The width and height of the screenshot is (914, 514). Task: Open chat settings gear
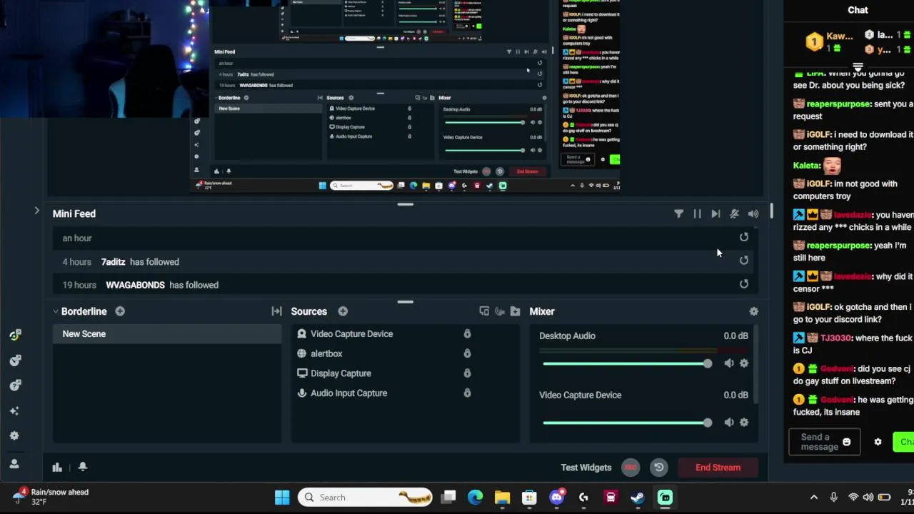coord(878,442)
